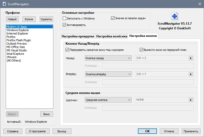Select Firefox profile
Image resolution: width=204 pixels, height=137 pixels.
(30, 37)
